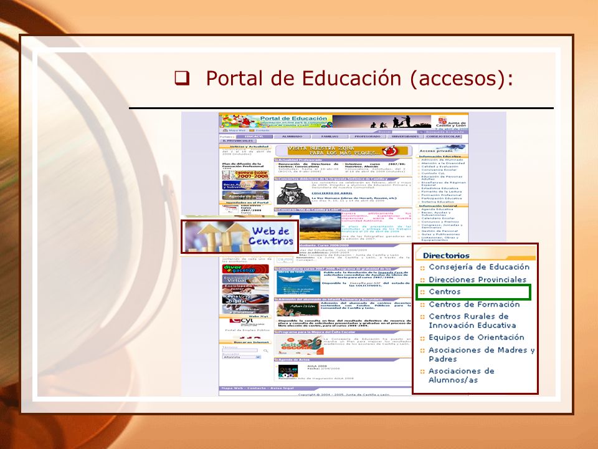
Task: Click the Web de Centros banner
Action: [239, 236]
